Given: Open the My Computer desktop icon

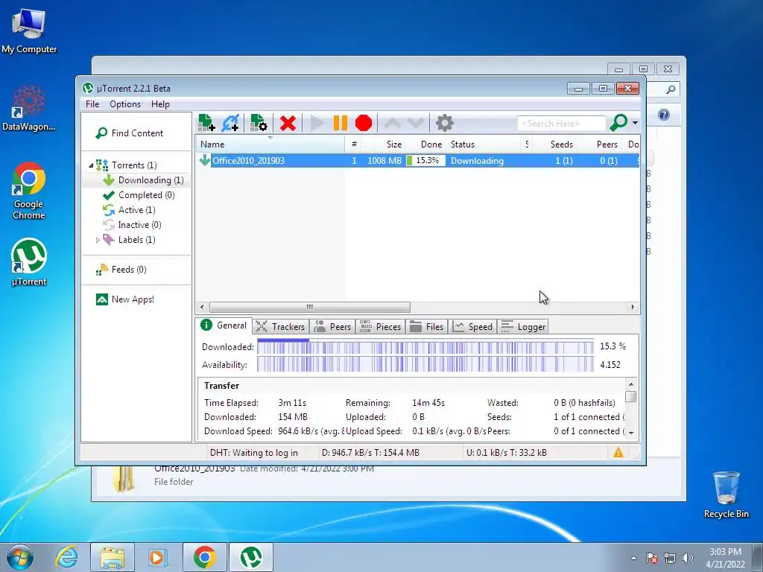Looking at the screenshot, I should point(29,30).
